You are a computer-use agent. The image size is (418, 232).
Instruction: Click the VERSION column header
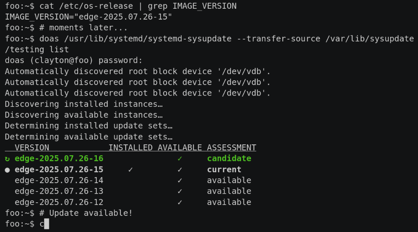point(32,147)
